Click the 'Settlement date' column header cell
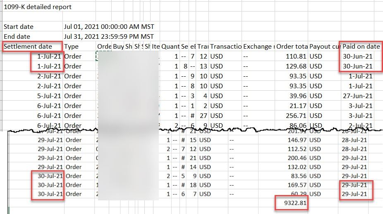The height and width of the screenshot is (214, 383). (x=28, y=47)
